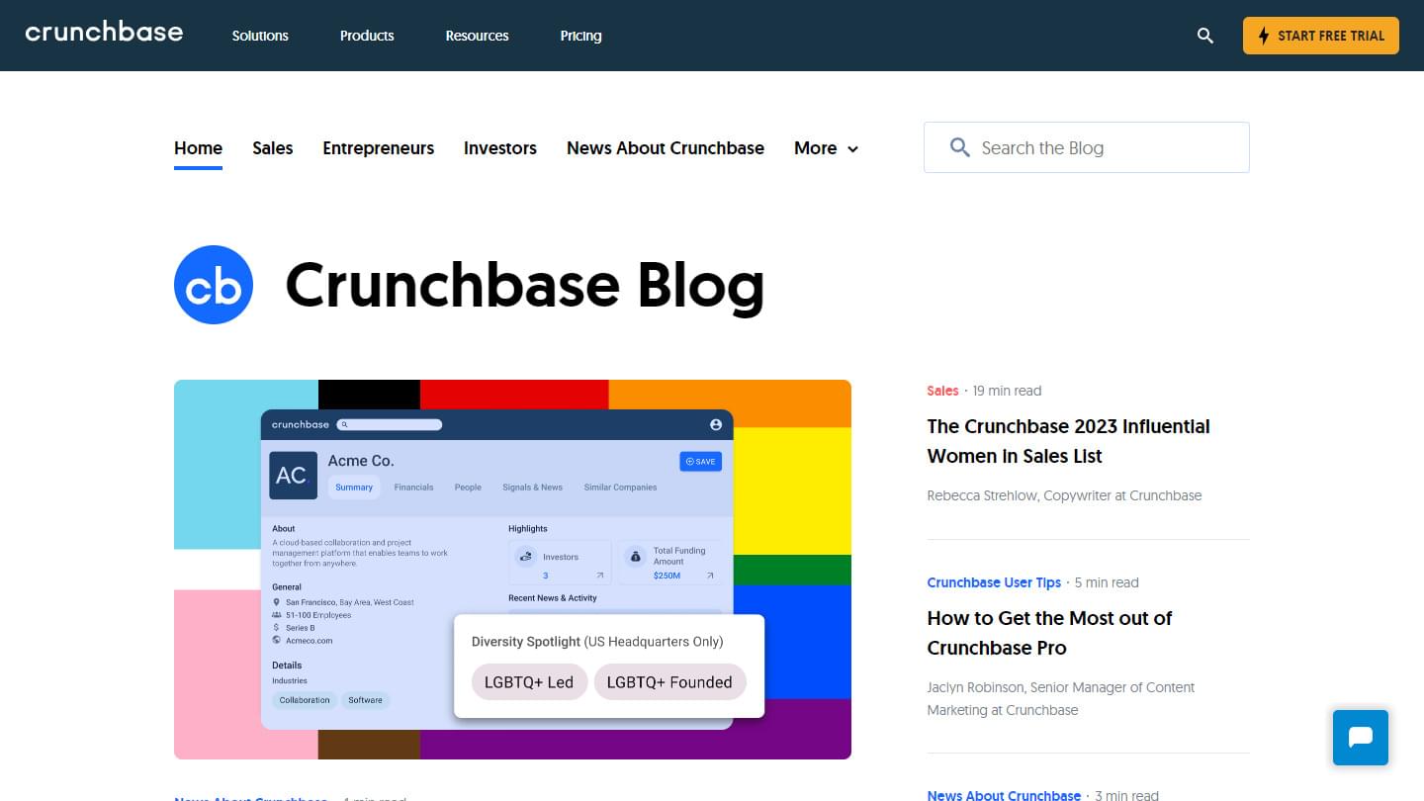Image resolution: width=1424 pixels, height=801 pixels.
Task: Open How to Get the Most out of Crunchbase Pro
Action: coord(1049,633)
